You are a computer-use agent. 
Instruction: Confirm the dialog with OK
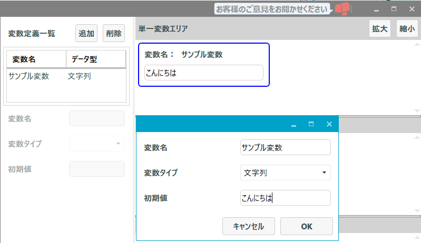(307, 226)
